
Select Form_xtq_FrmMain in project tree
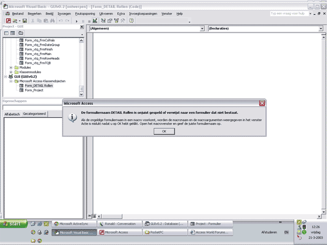(x=38, y=54)
